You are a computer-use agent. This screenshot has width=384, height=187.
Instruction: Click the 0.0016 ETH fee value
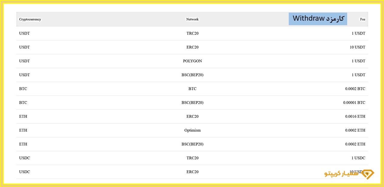[x=355, y=117]
